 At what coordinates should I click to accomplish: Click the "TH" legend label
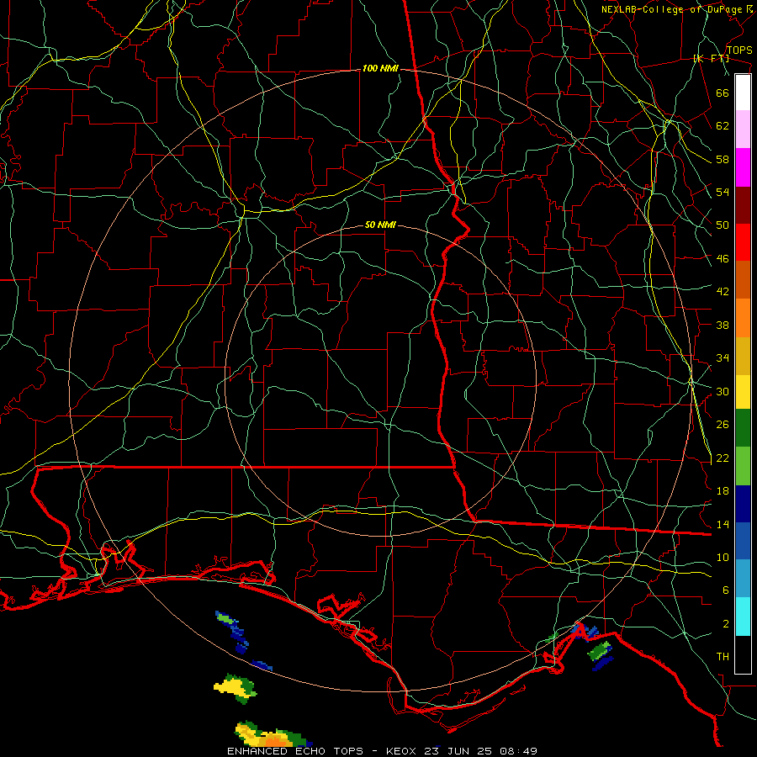point(723,657)
